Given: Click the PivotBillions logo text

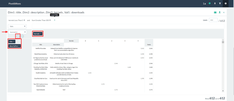Looking at the screenshot, I should tap(15, 3).
